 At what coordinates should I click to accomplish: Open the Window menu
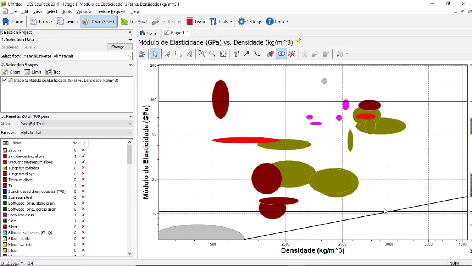[84, 11]
